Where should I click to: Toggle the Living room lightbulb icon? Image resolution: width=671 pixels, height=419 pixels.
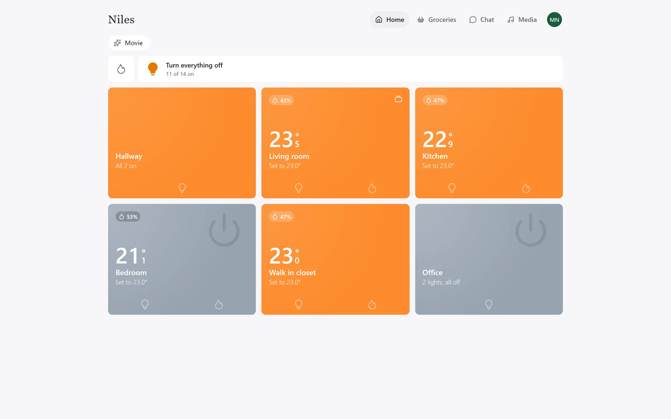point(299,188)
